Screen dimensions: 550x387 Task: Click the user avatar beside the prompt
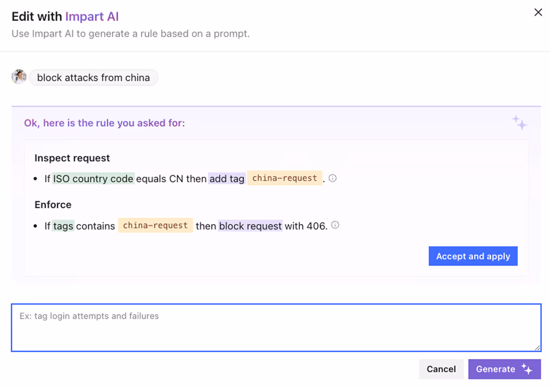pos(19,77)
